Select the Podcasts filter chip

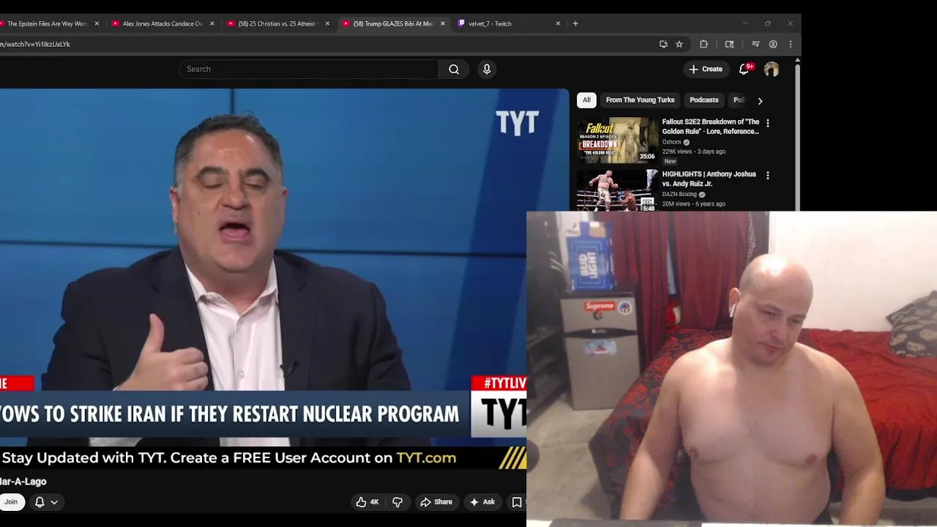click(703, 100)
